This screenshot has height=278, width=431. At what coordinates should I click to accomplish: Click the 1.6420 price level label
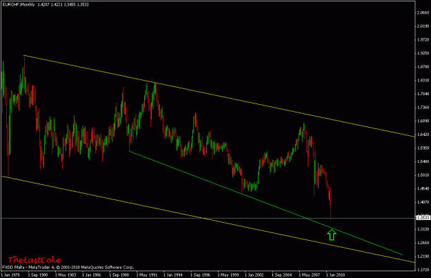[x=423, y=135]
